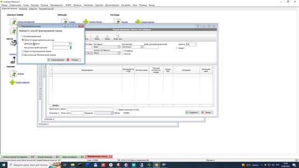Toggle the Получен checkbox

tap(122, 54)
